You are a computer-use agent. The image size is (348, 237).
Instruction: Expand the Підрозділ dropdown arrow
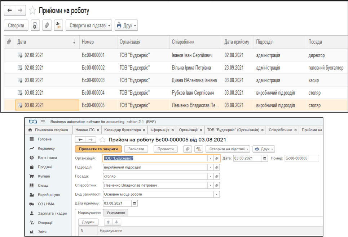pos(211,167)
